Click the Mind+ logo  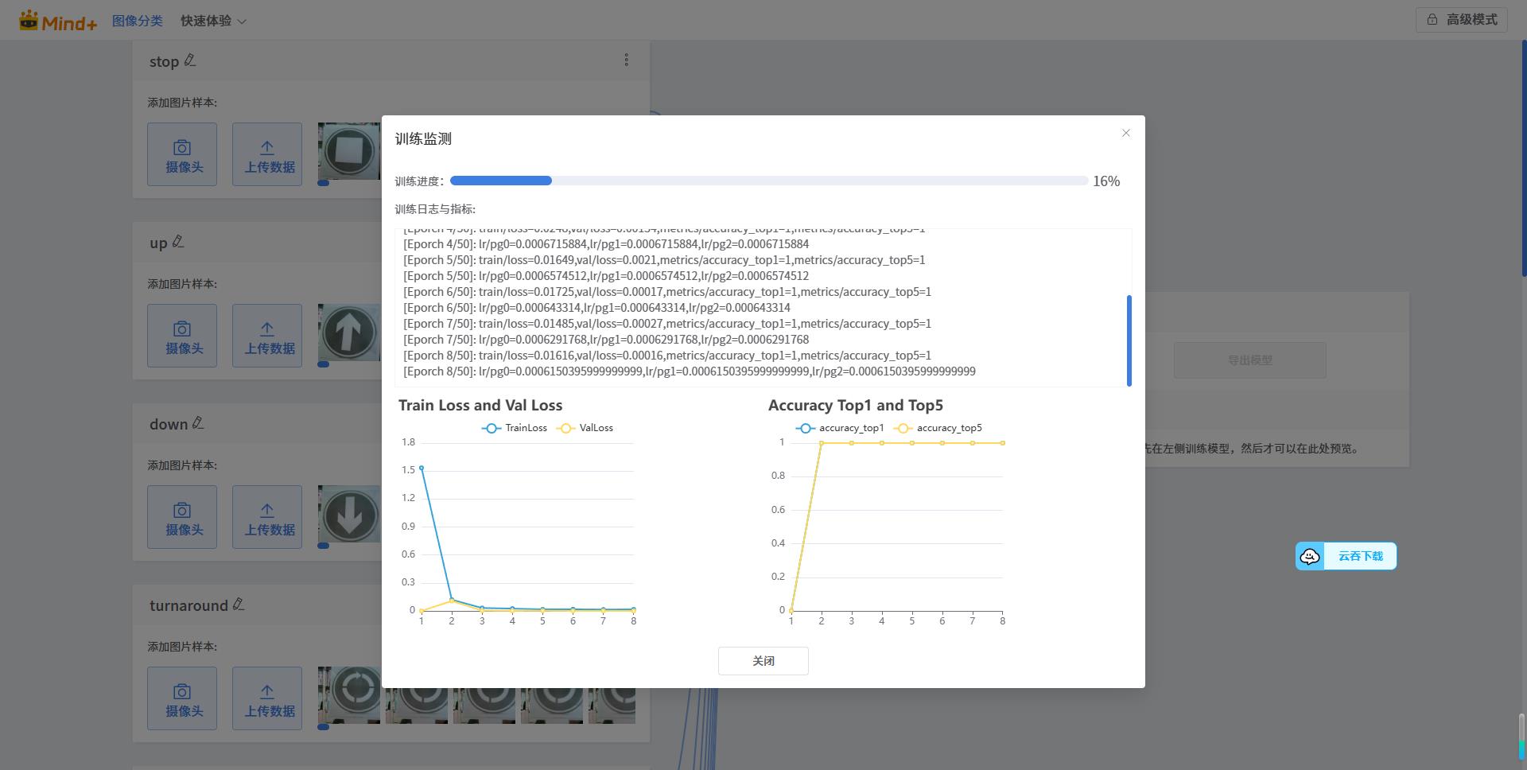[x=58, y=21]
